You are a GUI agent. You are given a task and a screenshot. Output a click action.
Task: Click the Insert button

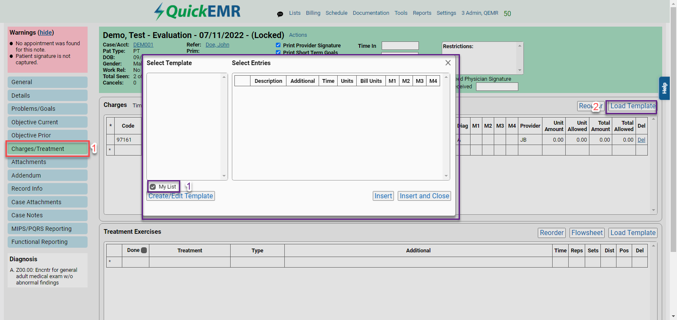click(383, 196)
